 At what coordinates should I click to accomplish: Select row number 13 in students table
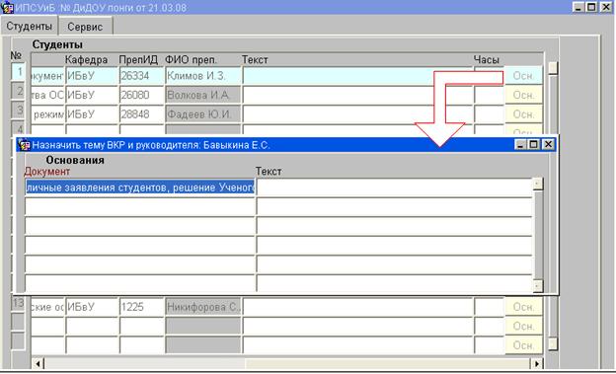point(18,303)
